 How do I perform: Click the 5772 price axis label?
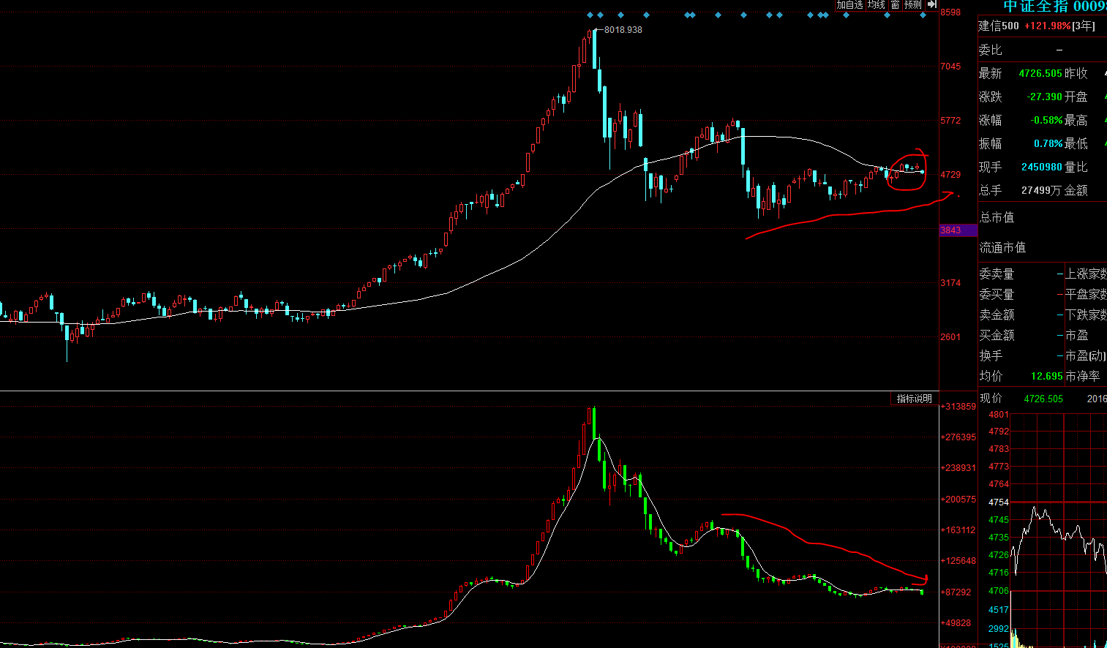pos(950,121)
